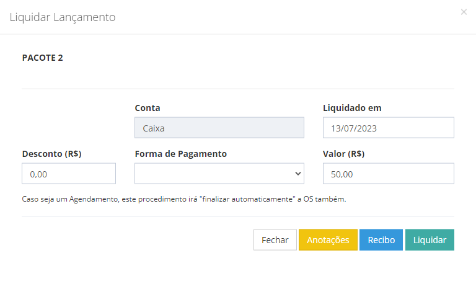
Task: Click the chevron arrow of payment method select
Action: pos(297,174)
